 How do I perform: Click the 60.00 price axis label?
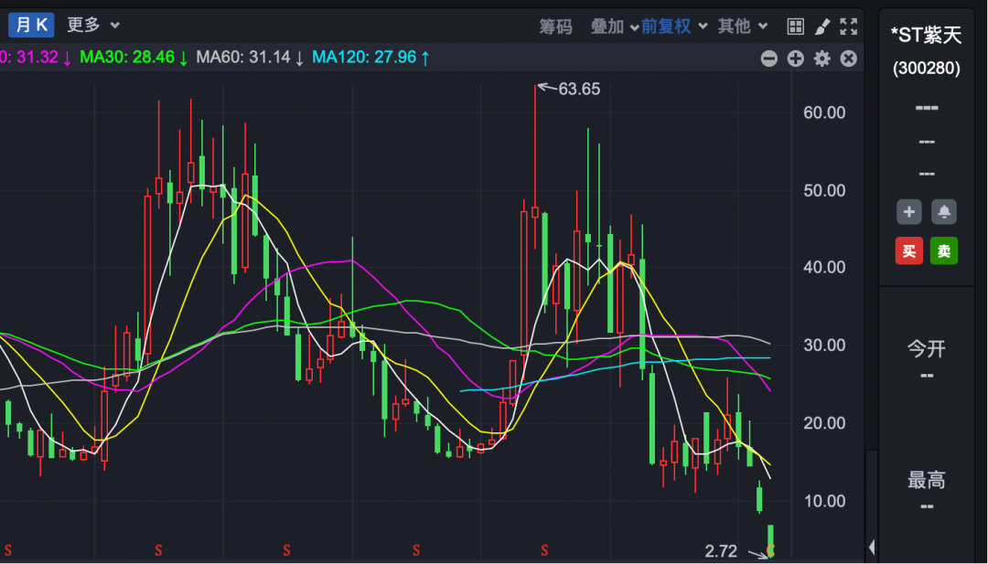click(824, 112)
